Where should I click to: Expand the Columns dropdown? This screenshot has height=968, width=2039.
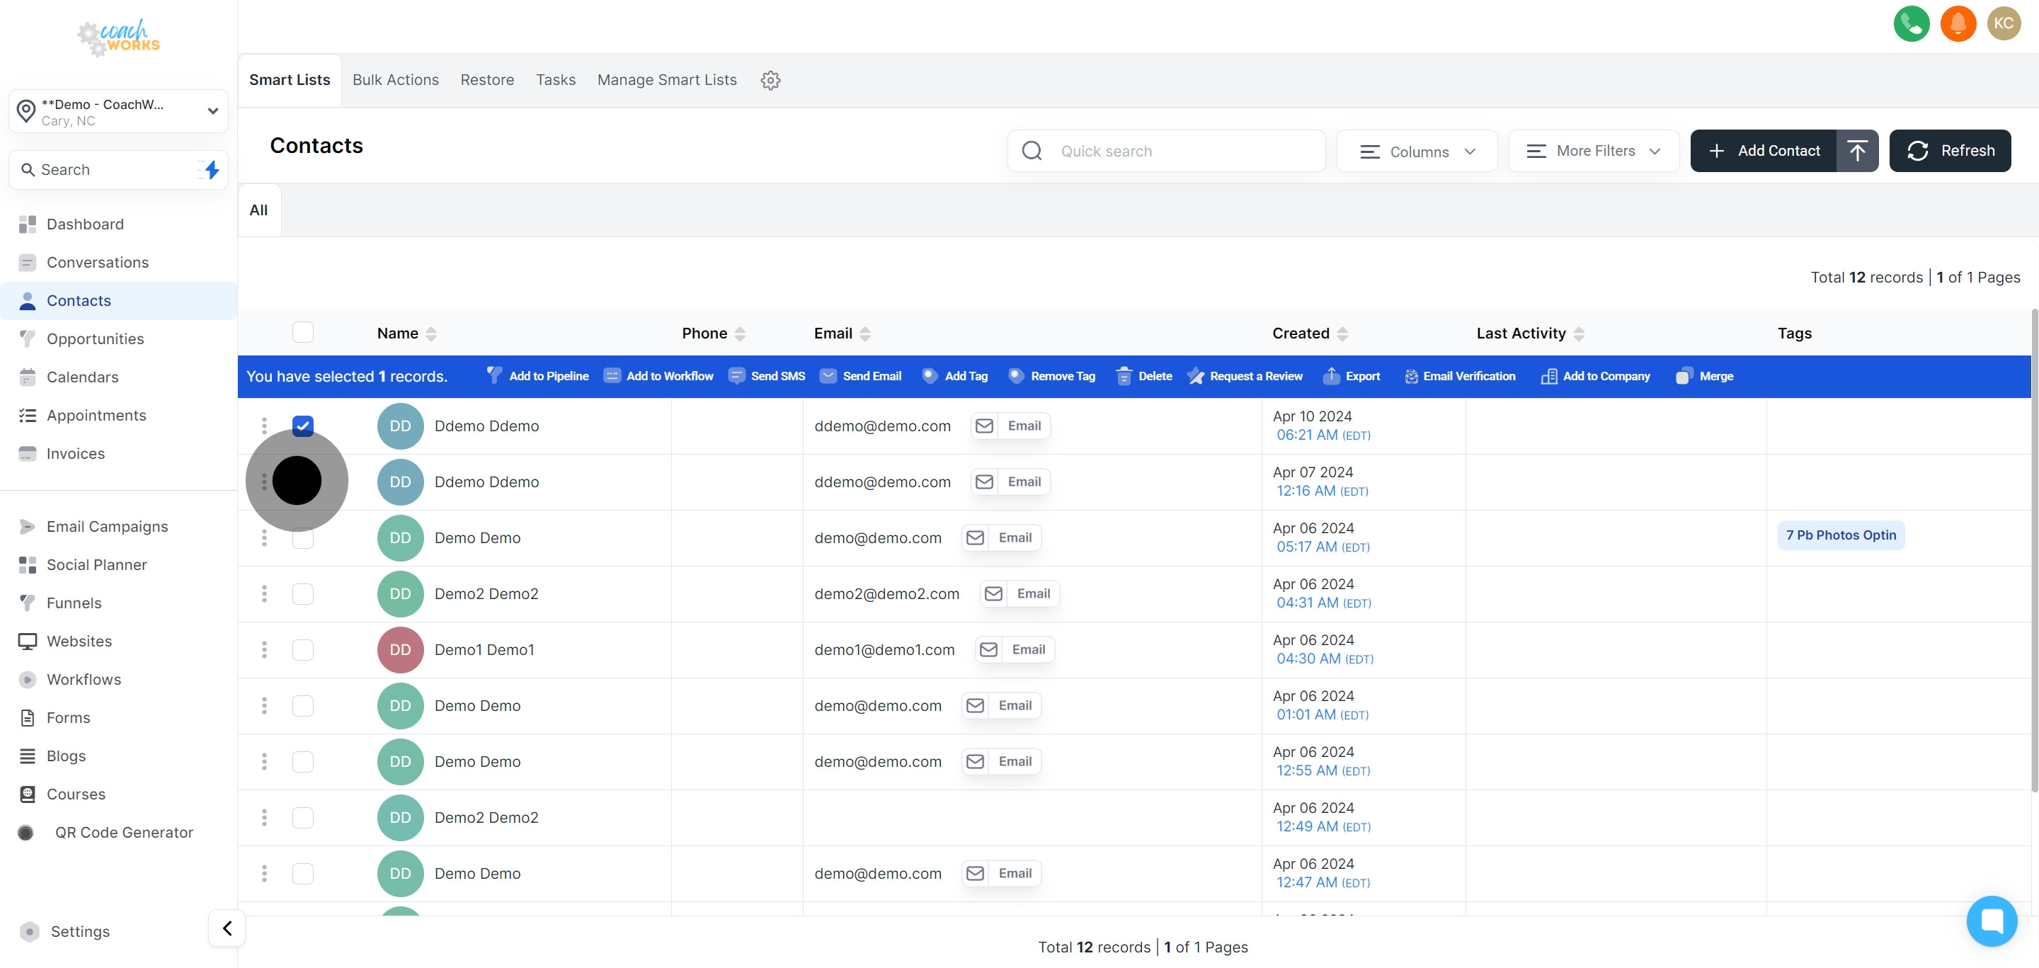coord(1416,151)
